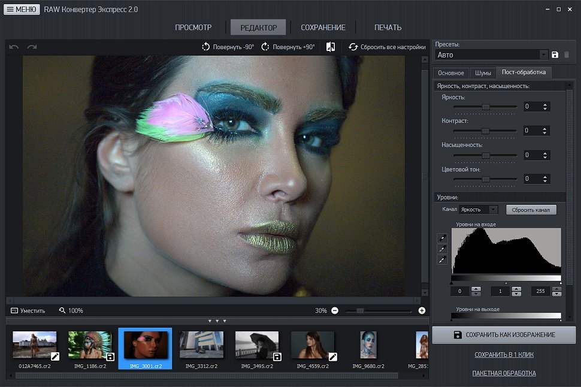Click the zoom-in plus icon
581x387 pixels.
tap(422, 311)
